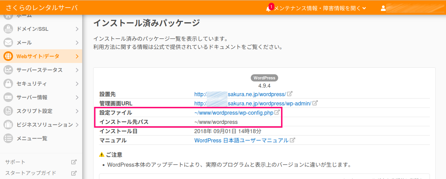The image size is (446, 179).
Task: Expand the メール chevron
Action: pyautogui.click(x=77, y=43)
